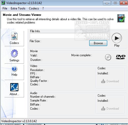Click the 'Movie complete :' label
The height and width of the screenshot is (125, 128).
(82, 55)
